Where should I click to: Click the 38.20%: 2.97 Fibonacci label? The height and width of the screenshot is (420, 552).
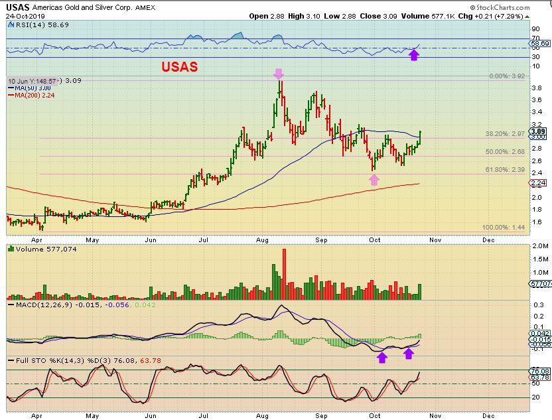[505, 134]
